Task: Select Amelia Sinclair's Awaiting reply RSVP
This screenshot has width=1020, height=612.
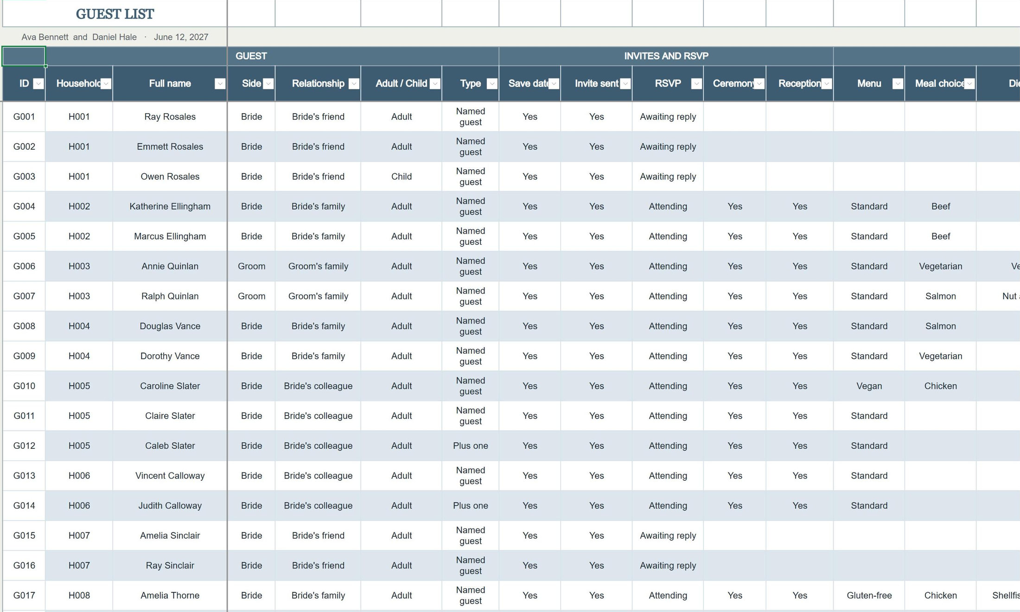Action: click(x=668, y=535)
